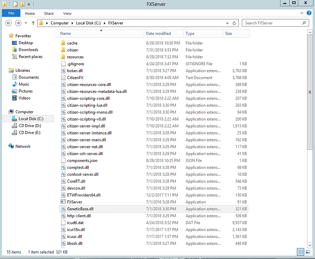Click the Properties icon in Quick Access toolbar
The image size is (315, 259).
pos(15,4)
